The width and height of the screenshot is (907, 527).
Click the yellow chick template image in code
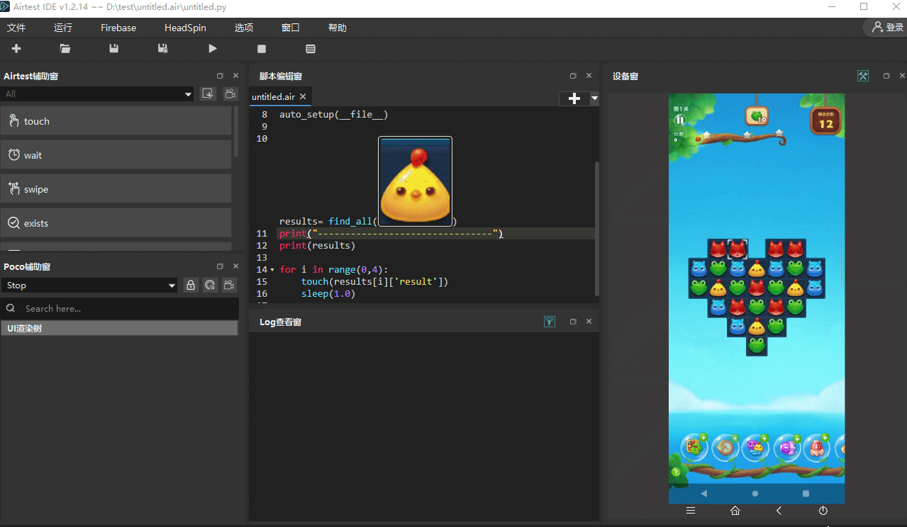pos(415,182)
